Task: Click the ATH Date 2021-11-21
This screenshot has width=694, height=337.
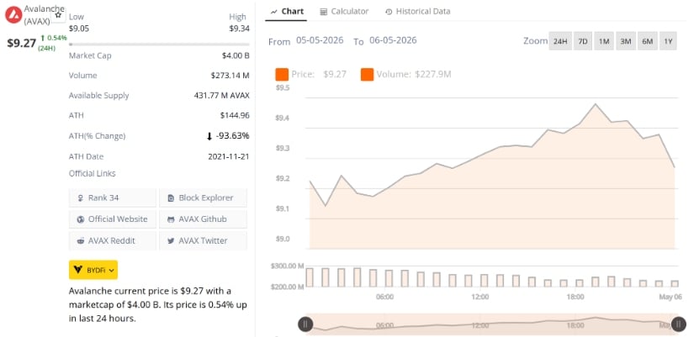Action: click(x=228, y=156)
